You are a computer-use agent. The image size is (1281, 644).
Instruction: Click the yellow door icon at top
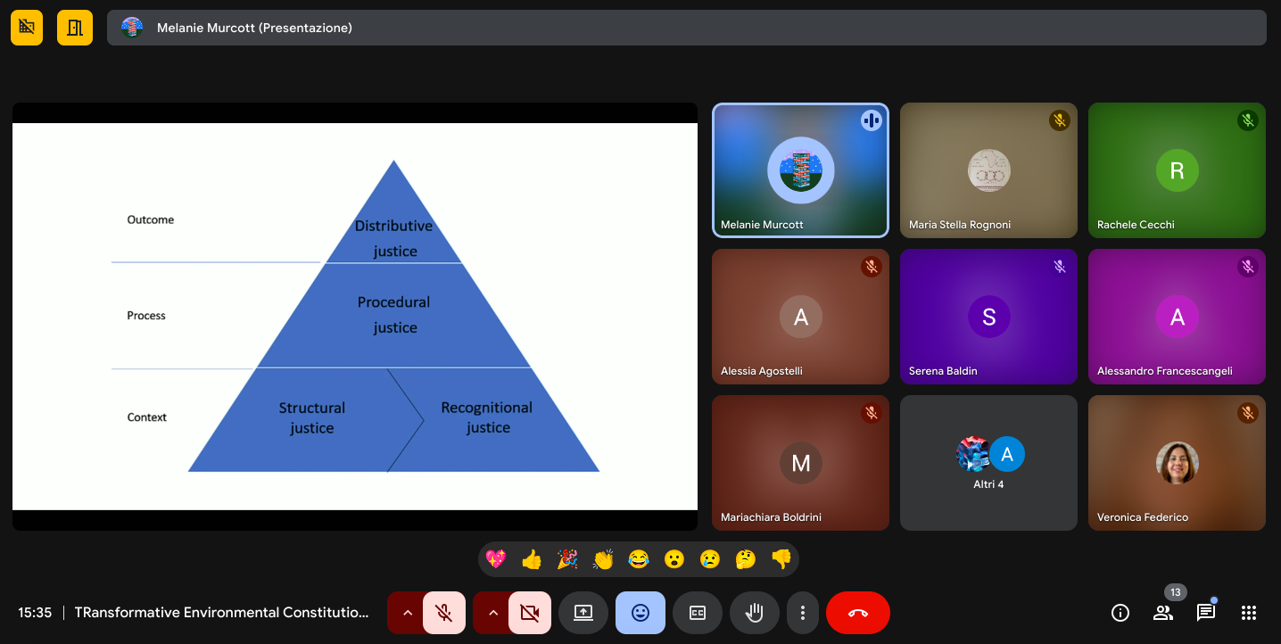[75, 28]
